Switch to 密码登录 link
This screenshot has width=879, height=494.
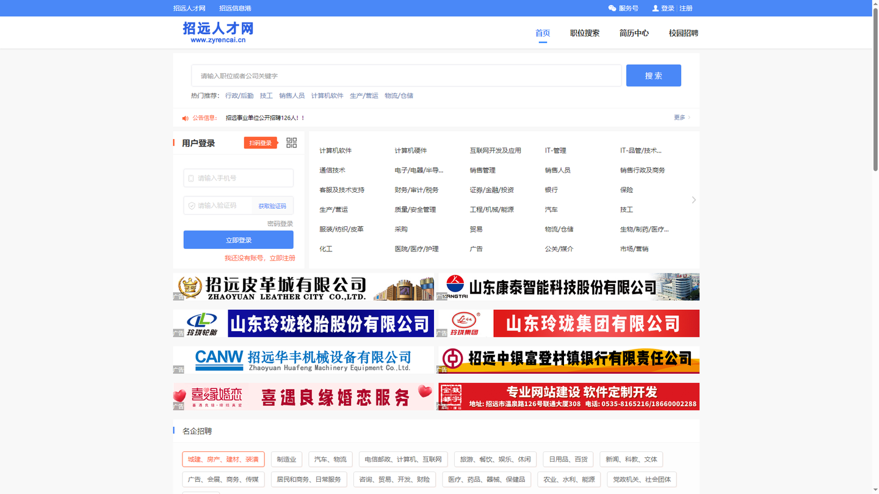pos(280,224)
